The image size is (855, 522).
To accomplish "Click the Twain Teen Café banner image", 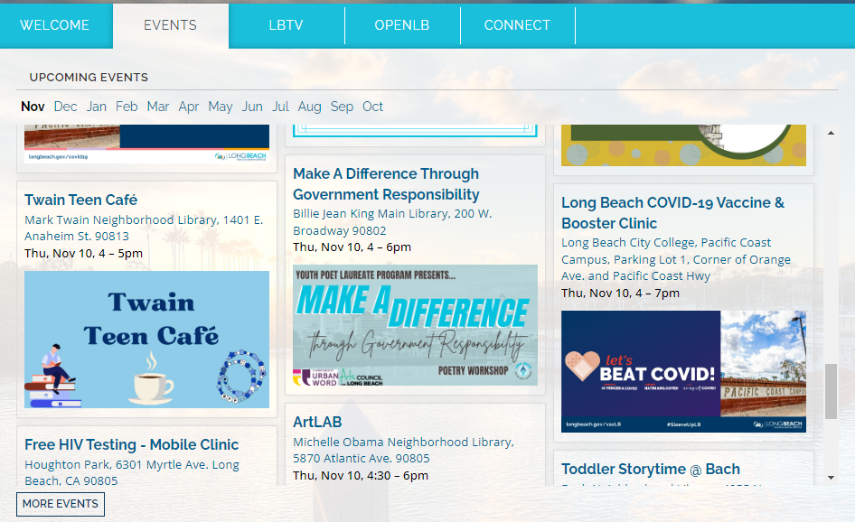I will point(146,339).
